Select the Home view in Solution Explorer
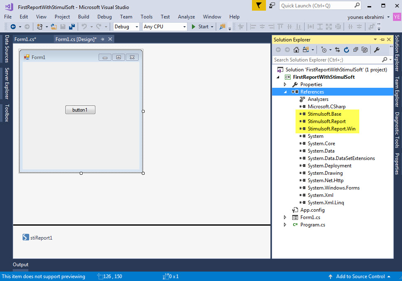The height and width of the screenshot is (281, 402). 296,49
